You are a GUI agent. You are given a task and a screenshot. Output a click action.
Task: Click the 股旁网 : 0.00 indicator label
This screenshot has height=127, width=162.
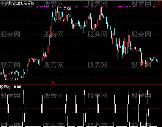(10, 87)
